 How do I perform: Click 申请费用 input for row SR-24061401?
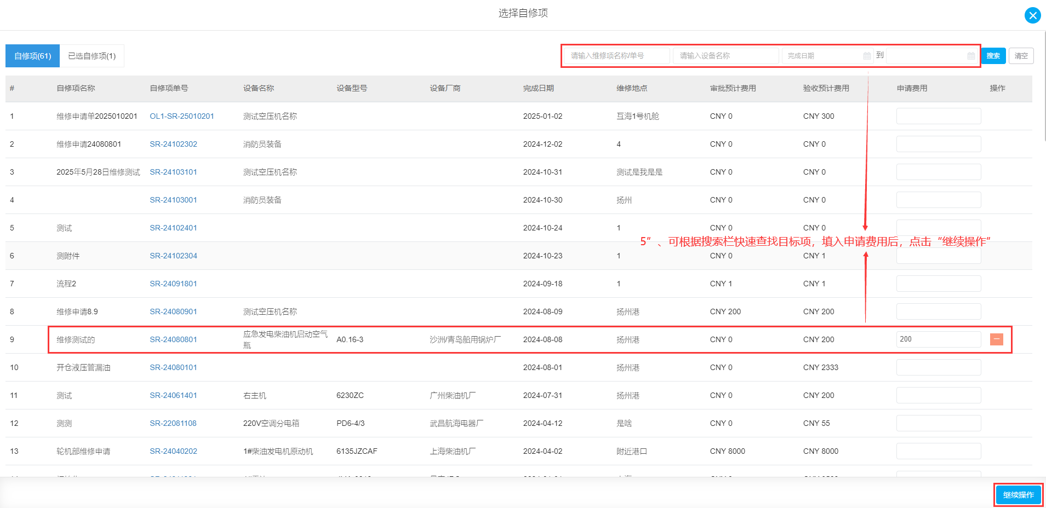(x=939, y=395)
